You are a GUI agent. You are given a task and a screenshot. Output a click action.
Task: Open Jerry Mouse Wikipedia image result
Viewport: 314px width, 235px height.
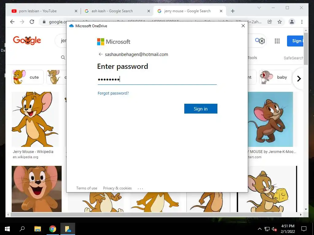36,119
